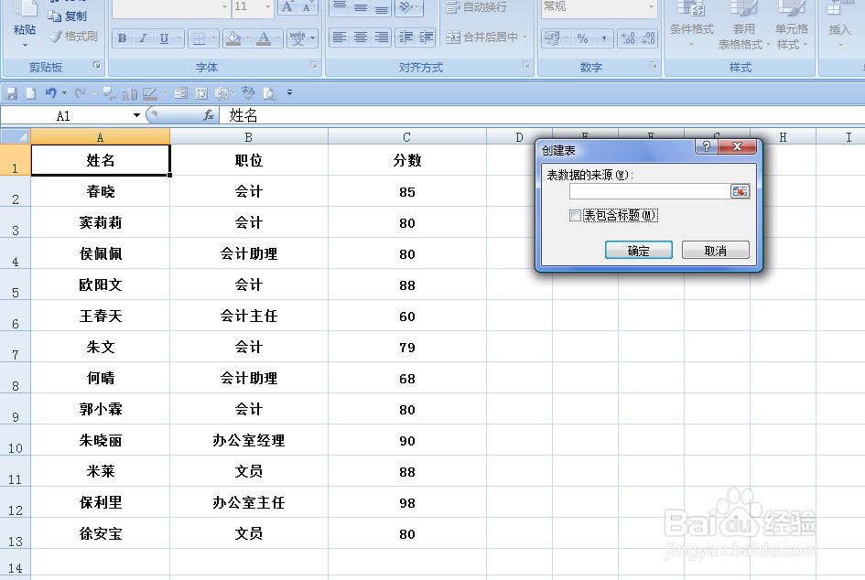Open the clipboard (剪贴板) pane launcher
865x580 pixels.
pyautogui.click(x=97, y=65)
